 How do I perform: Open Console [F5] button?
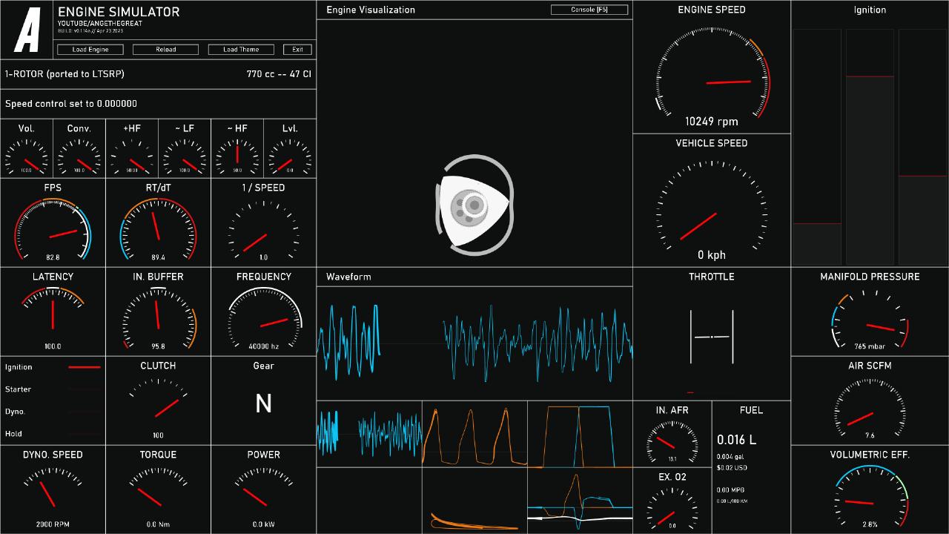click(589, 10)
